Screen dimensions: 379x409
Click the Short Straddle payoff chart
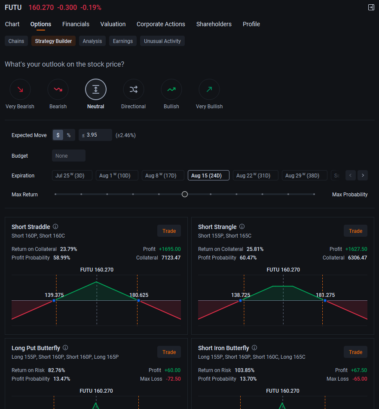pyautogui.click(x=96, y=300)
